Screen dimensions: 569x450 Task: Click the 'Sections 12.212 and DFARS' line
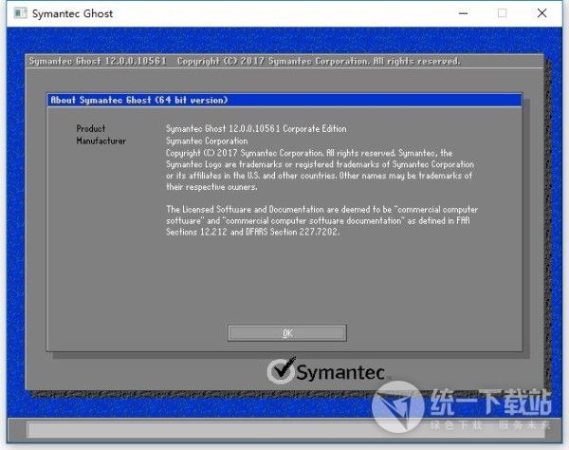click(253, 232)
